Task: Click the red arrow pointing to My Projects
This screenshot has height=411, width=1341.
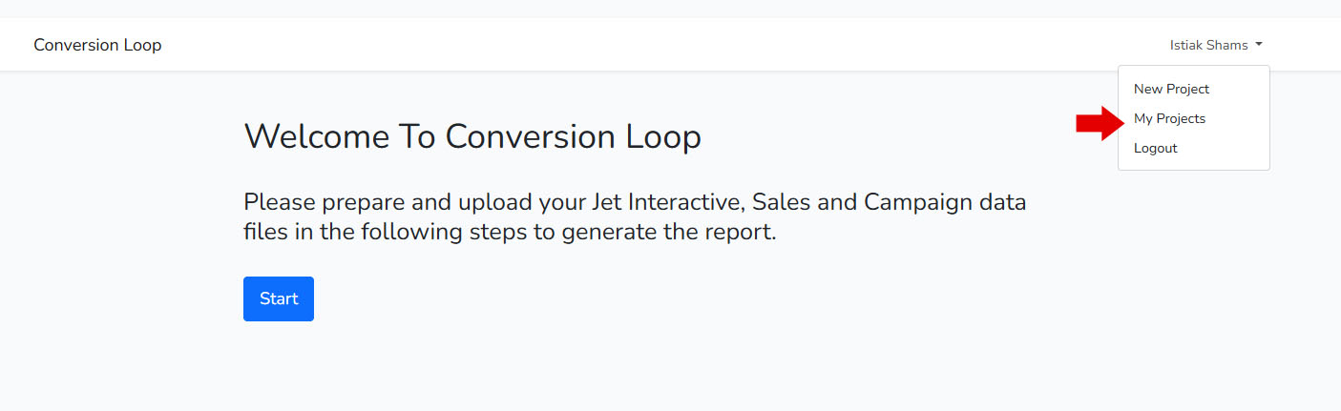Action: 1097,122
